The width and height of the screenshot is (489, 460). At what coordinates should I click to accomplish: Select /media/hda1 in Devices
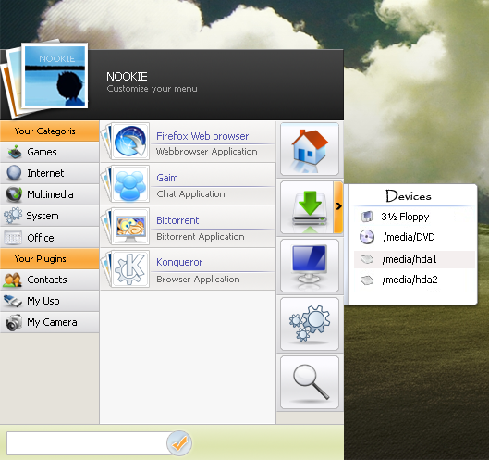[x=414, y=259]
